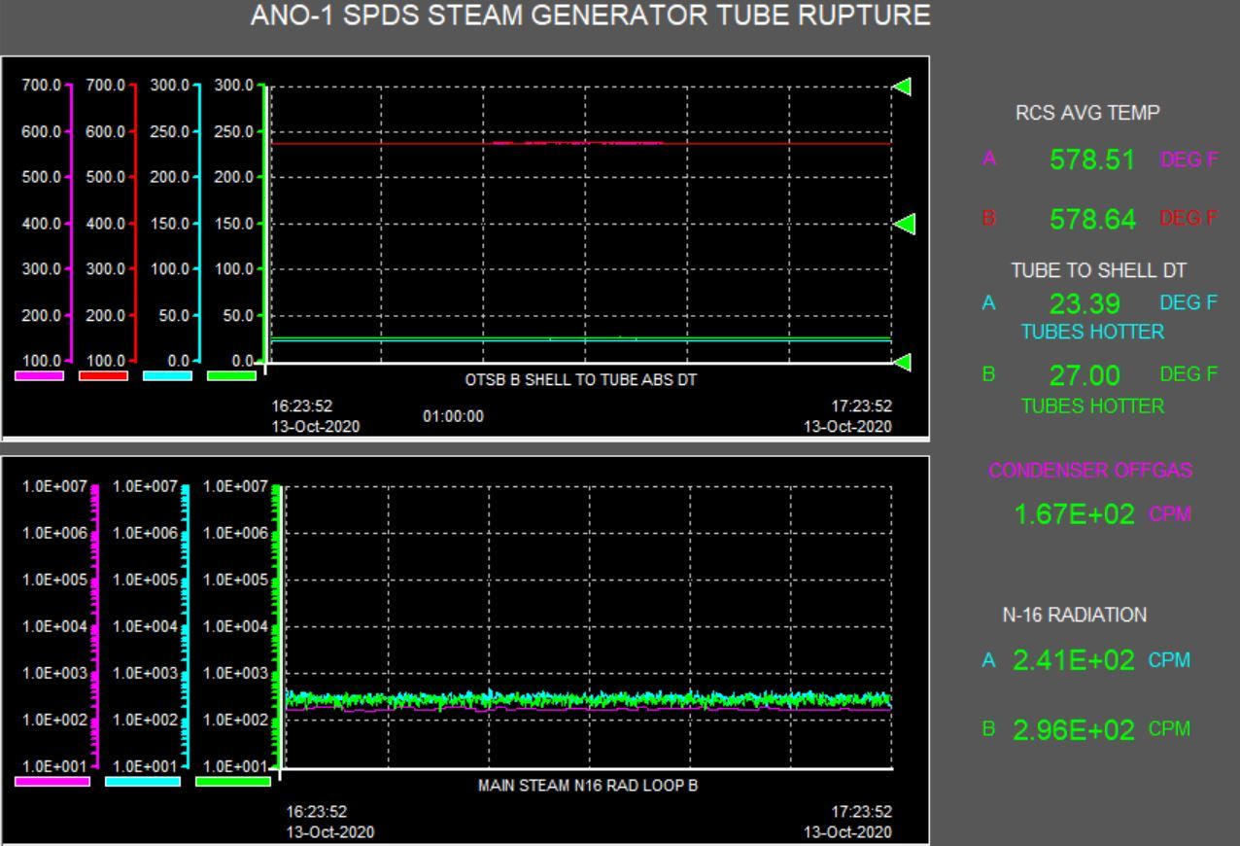Click the 1.0E+007 label on the magenta log axis
Screen dimensions: 1240x846
click(x=53, y=486)
